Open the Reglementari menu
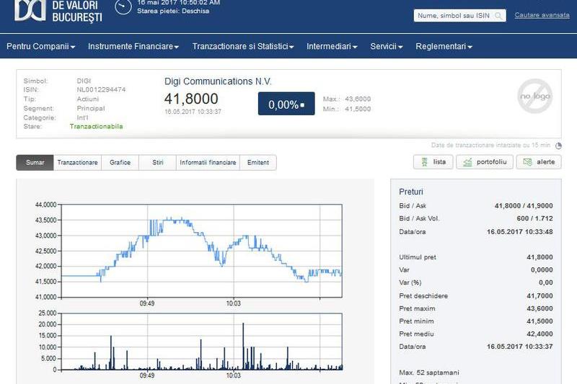577x384 pixels. point(444,46)
